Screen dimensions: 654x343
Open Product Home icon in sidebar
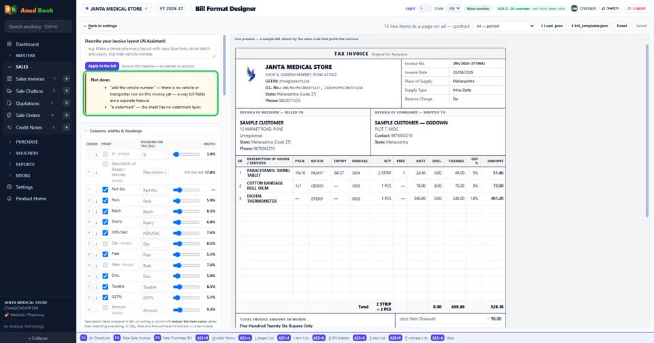(x=9, y=198)
